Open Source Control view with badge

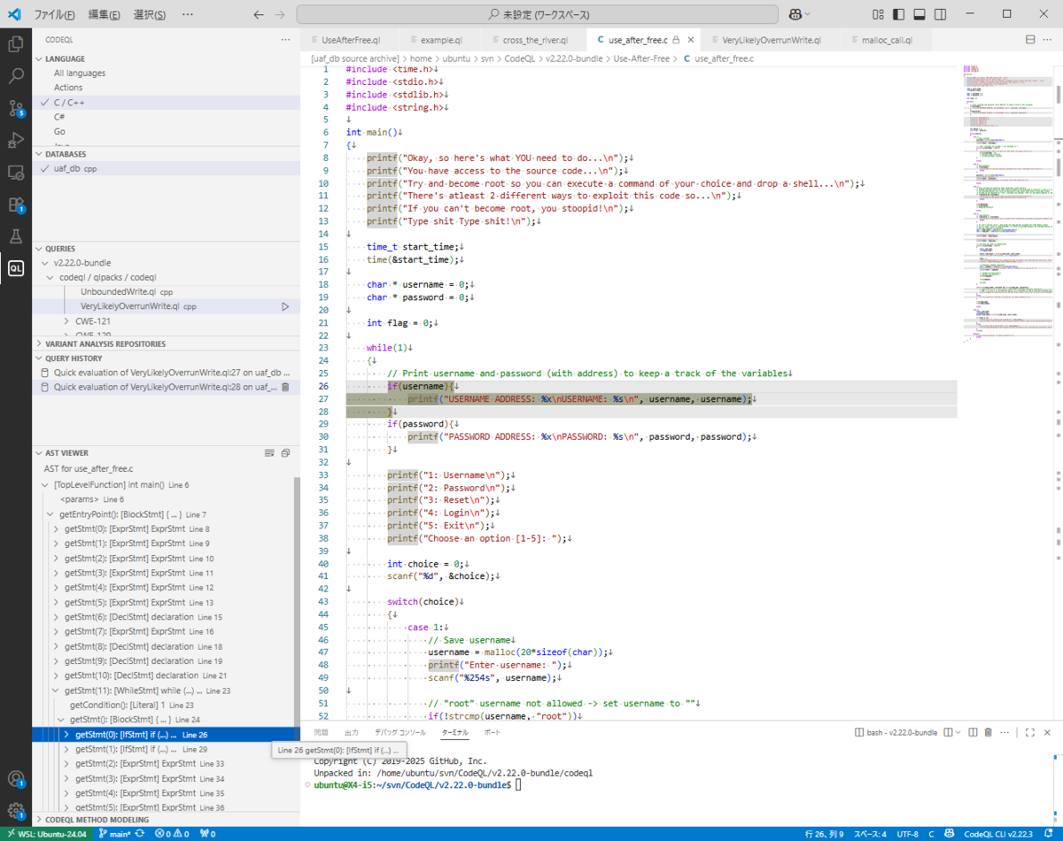click(x=16, y=108)
